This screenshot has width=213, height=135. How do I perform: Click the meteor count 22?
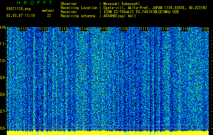(x=49, y=16)
